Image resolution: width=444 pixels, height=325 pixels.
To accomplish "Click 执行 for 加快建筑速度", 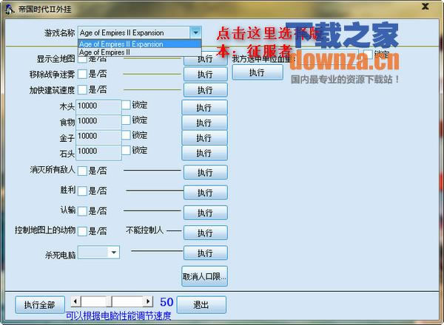I will [x=205, y=90].
